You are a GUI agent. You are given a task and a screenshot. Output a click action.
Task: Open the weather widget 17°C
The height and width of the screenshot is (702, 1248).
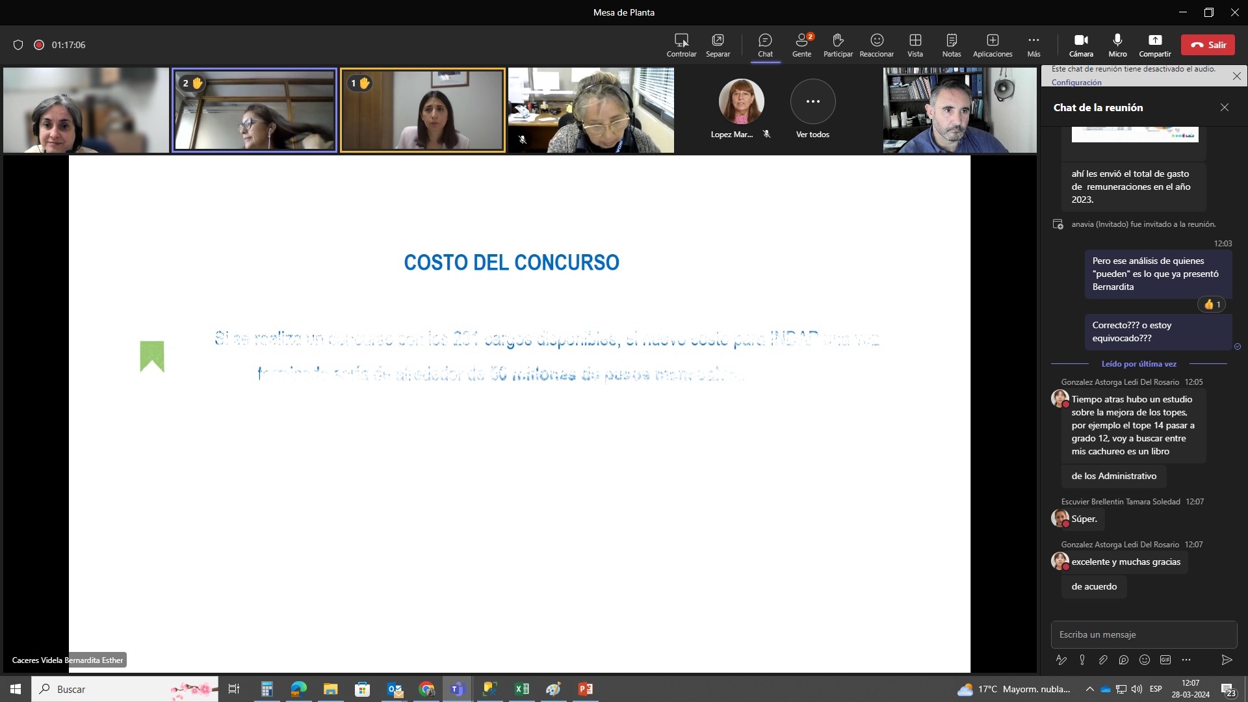coord(1013,689)
